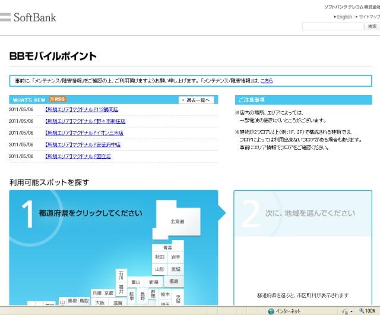This screenshot has height=315, width=380.
Task: Open news マクドナルド112鶴岡店
Action: 82,109
